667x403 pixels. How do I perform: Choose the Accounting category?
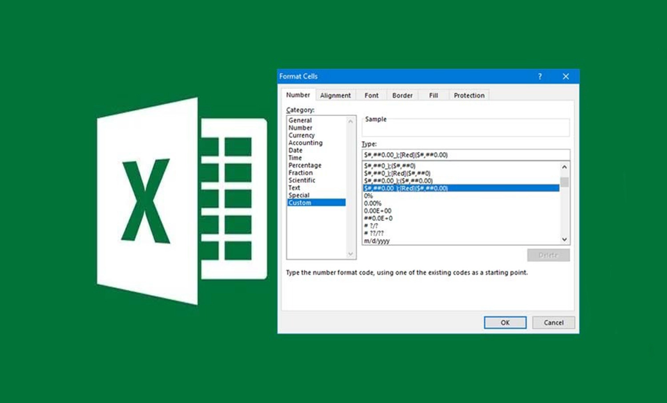click(x=305, y=143)
